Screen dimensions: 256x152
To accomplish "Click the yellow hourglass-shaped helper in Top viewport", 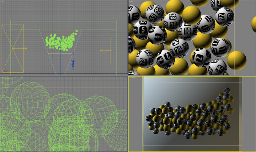I will 13,48.
